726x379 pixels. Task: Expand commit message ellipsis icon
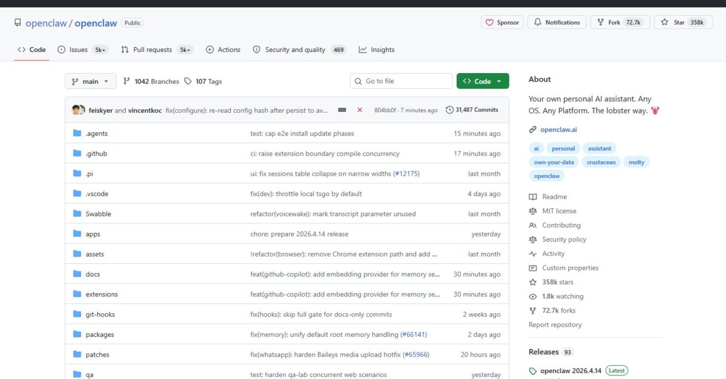click(342, 110)
